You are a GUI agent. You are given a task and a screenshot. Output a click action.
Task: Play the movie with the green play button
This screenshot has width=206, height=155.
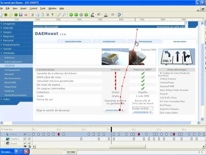[x=76, y=15]
